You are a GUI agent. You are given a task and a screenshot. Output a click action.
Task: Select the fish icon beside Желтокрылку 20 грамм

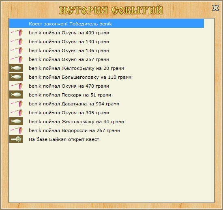(x=16, y=68)
